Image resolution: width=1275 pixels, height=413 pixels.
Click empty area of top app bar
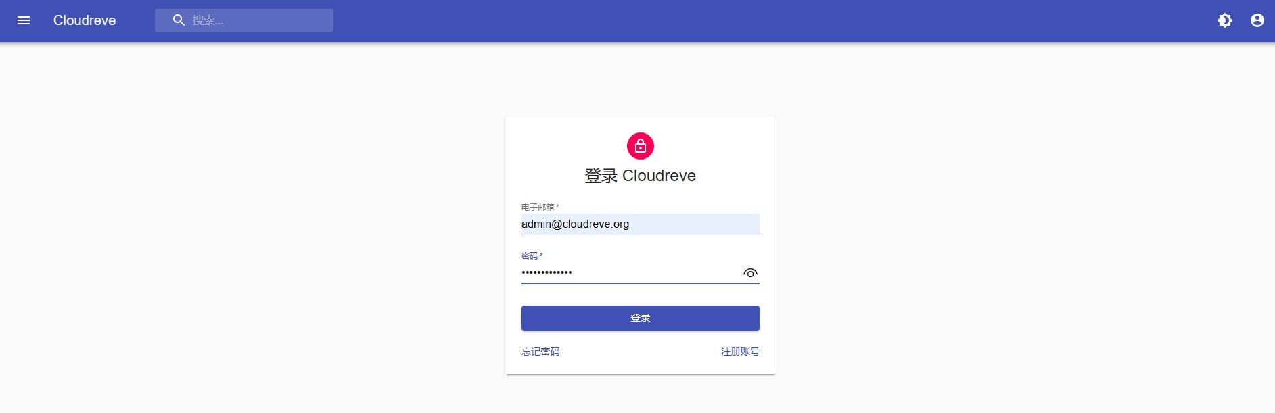click(x=744, y=20)
